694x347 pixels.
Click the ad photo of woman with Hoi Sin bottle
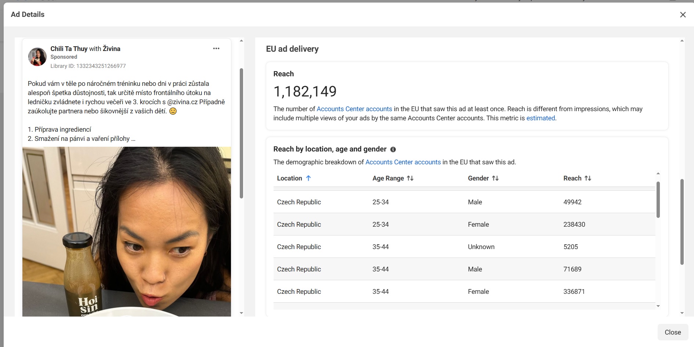(x=127, y=231)
